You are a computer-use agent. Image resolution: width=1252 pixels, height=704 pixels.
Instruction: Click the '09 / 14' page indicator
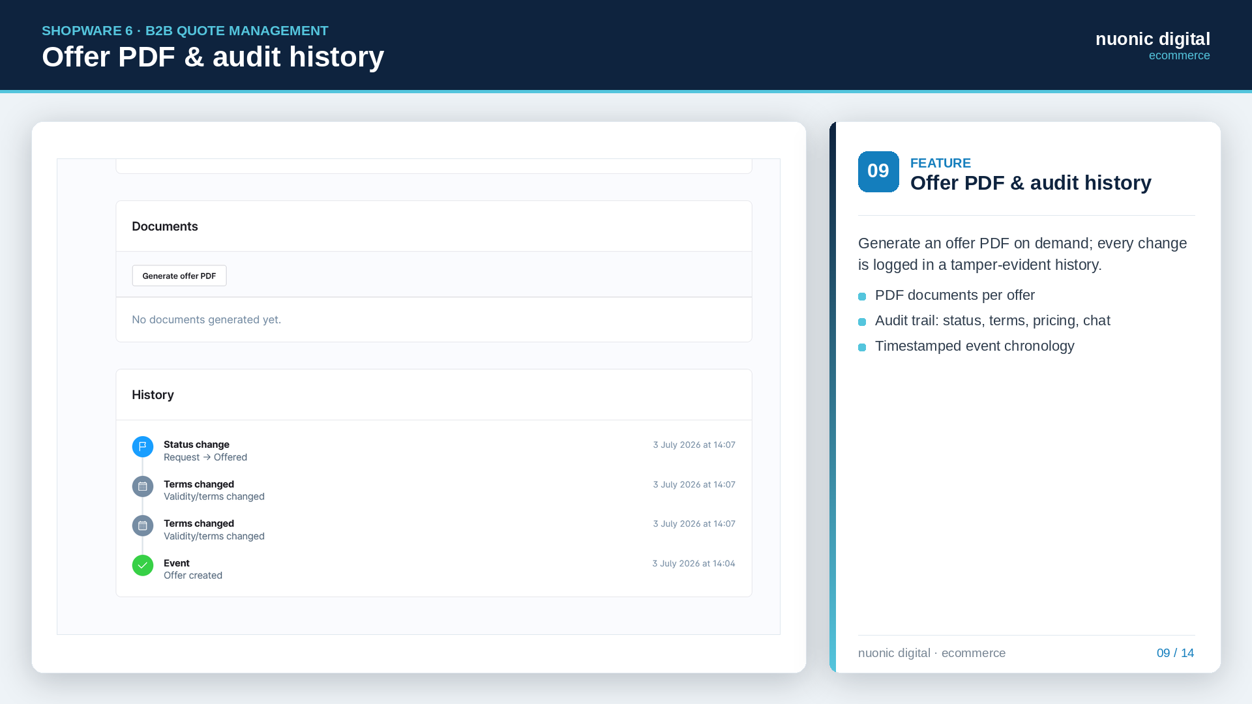1175,653
